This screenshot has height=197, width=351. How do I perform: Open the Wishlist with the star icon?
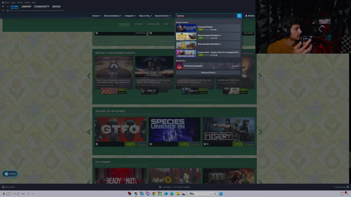pyautogui.click(x=250, y=16)
